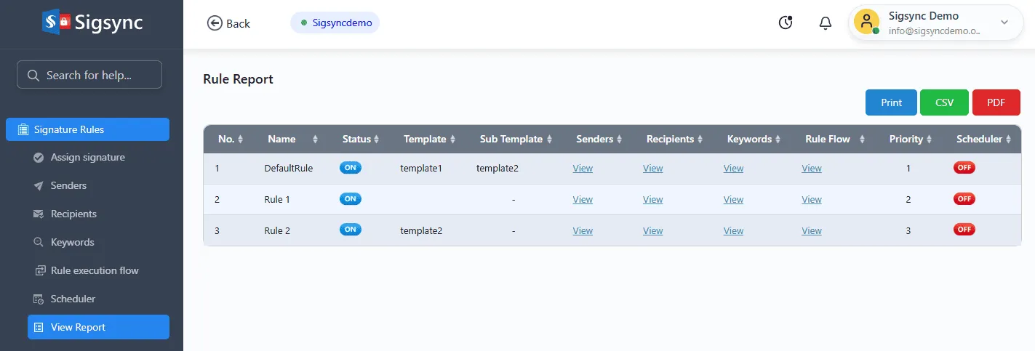Click the Sigsync logo

(x=92, y=23)
